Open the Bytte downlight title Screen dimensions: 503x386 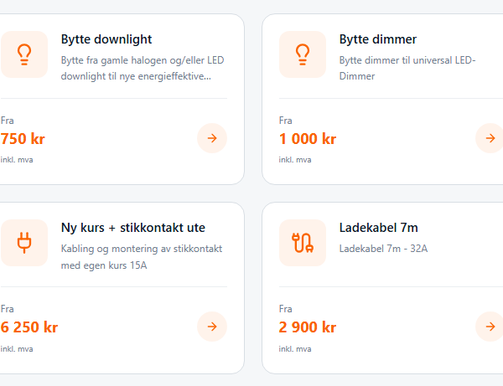point(106,39)
